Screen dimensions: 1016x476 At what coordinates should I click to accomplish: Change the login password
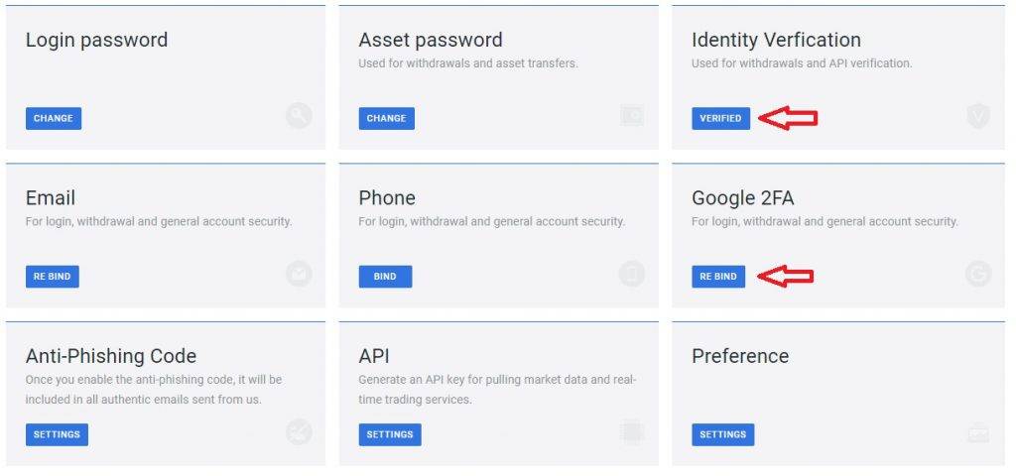click(x=54, y=119)
